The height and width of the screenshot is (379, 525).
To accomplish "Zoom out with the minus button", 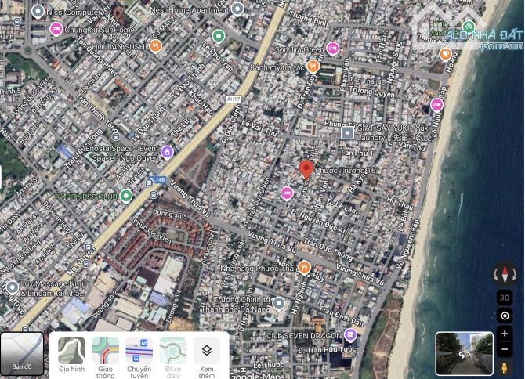I will (x=505, y=348).
